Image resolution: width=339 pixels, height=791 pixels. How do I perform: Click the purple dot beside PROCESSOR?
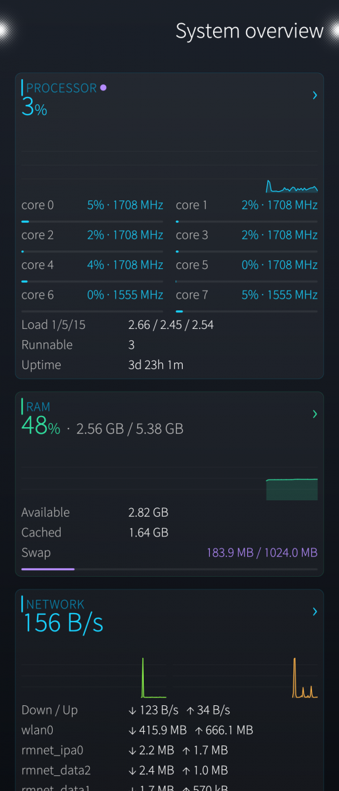tap(103, 88)
